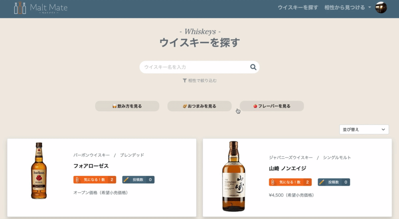The height and width of the screenshot is (219, 399).
Task: Click the apple icon on フレーバーを見る
Action: (x=255, y=106)
